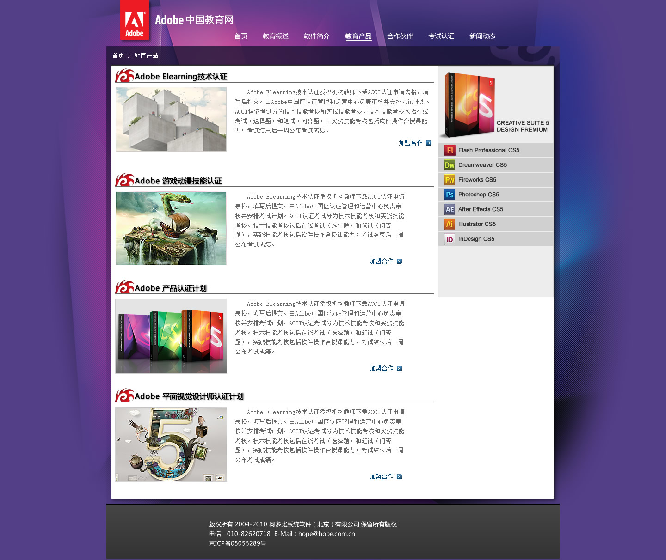The height and width of the screenshot is (560, 666).
Task: Click swirl logo next to 平面视觉设计师认证计划
Action: click(124, 396)
